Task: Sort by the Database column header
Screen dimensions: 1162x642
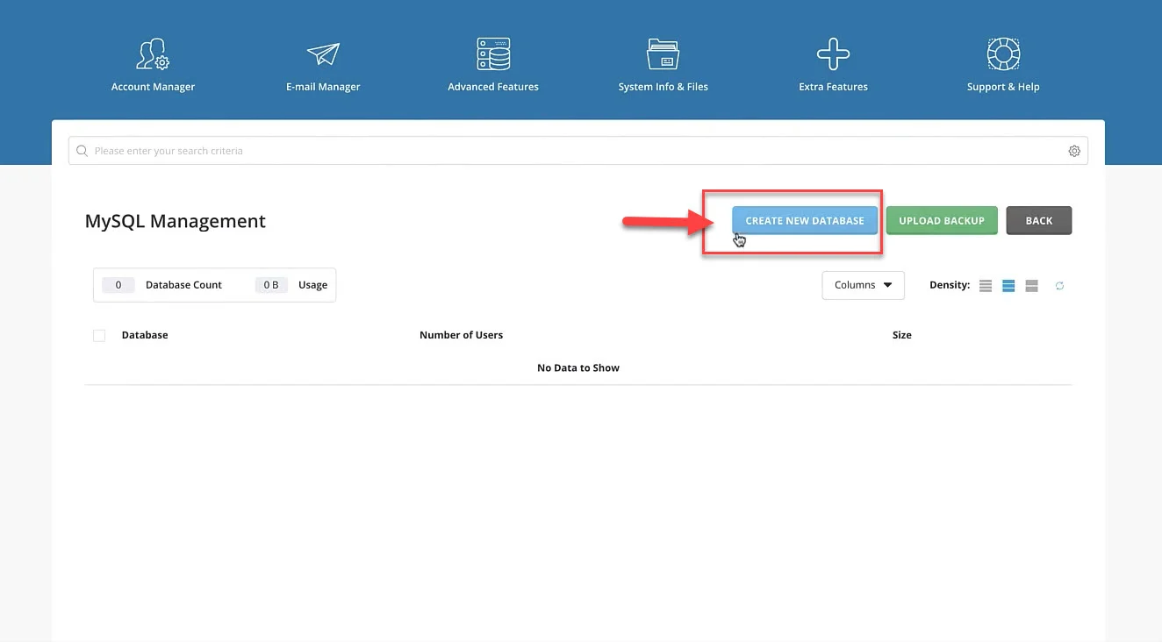Action: (x=145, y=335)
